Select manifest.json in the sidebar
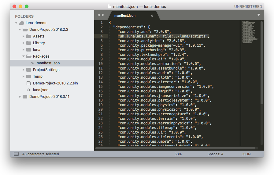Image resolution: width=274 pixels, height=175 pixels. (x=48, y=63)
